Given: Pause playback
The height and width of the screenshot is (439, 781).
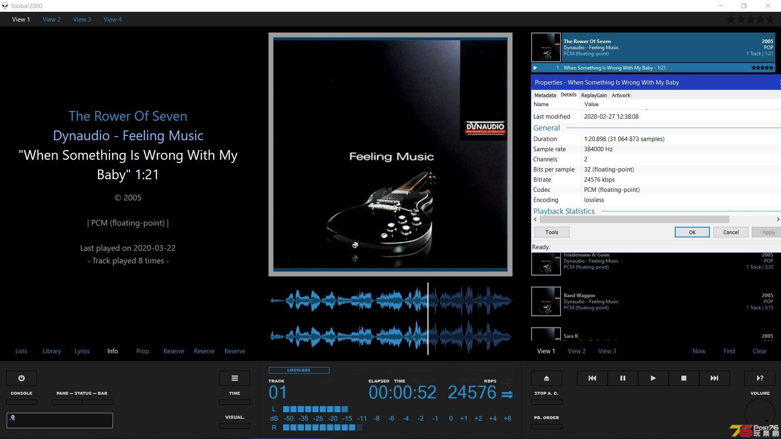Looking at the screenshot, I should [623, 378].
